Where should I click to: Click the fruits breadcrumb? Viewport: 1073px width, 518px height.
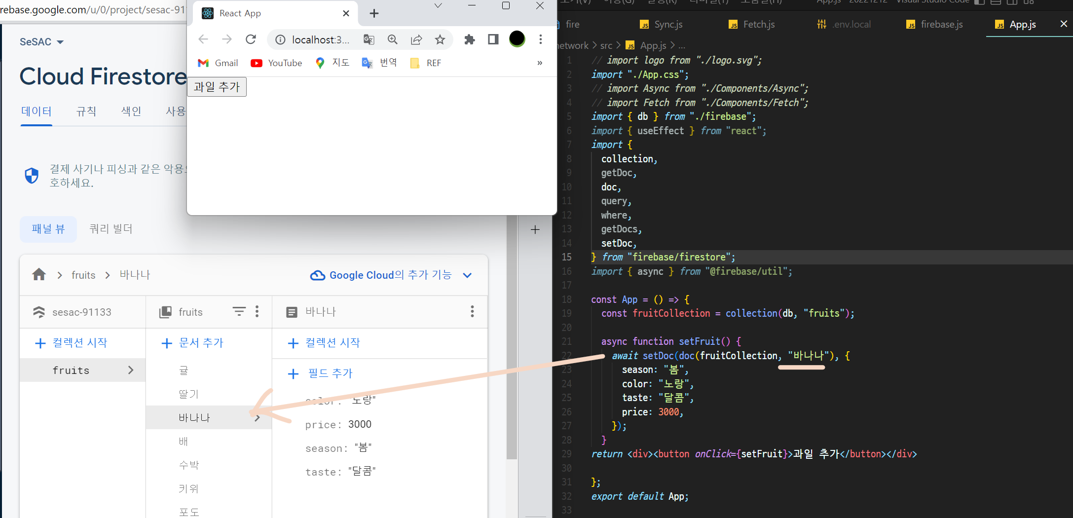83,275
